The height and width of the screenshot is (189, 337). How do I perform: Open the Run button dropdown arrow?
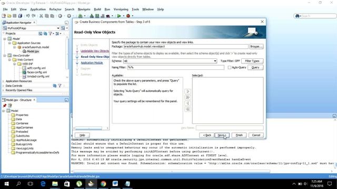tap(124, 16)
